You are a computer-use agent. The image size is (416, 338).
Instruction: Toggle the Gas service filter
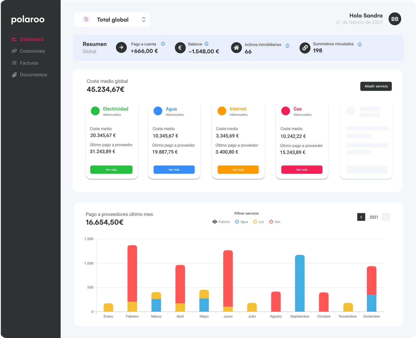pyautogui.click(x=275, y=222)
